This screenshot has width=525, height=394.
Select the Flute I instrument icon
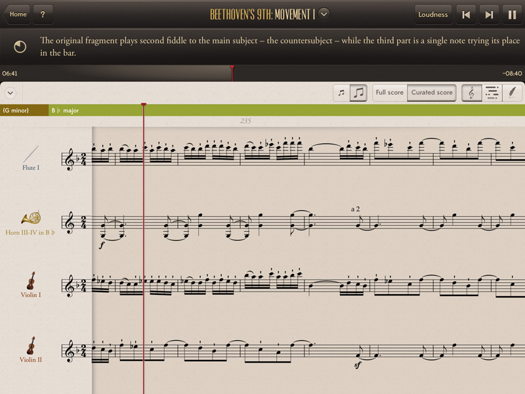tap(31, 154)
